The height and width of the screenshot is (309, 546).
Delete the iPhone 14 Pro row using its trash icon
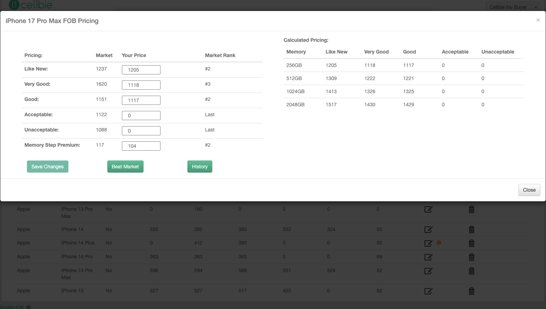tap(472, 257)
